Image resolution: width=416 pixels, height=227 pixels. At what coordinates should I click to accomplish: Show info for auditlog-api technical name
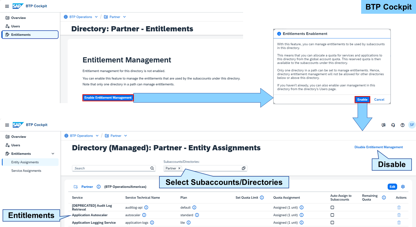(x=146, y=208)
